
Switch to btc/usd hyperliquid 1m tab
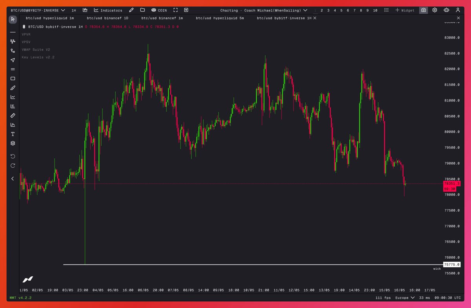(49, 18)
